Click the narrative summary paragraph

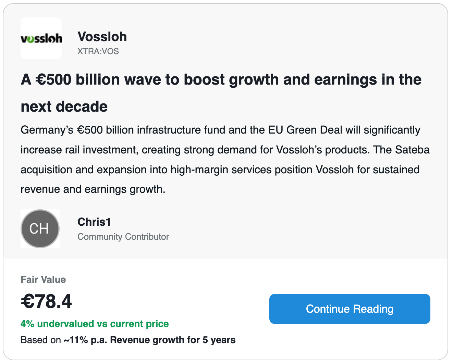[x=225, y=160]
